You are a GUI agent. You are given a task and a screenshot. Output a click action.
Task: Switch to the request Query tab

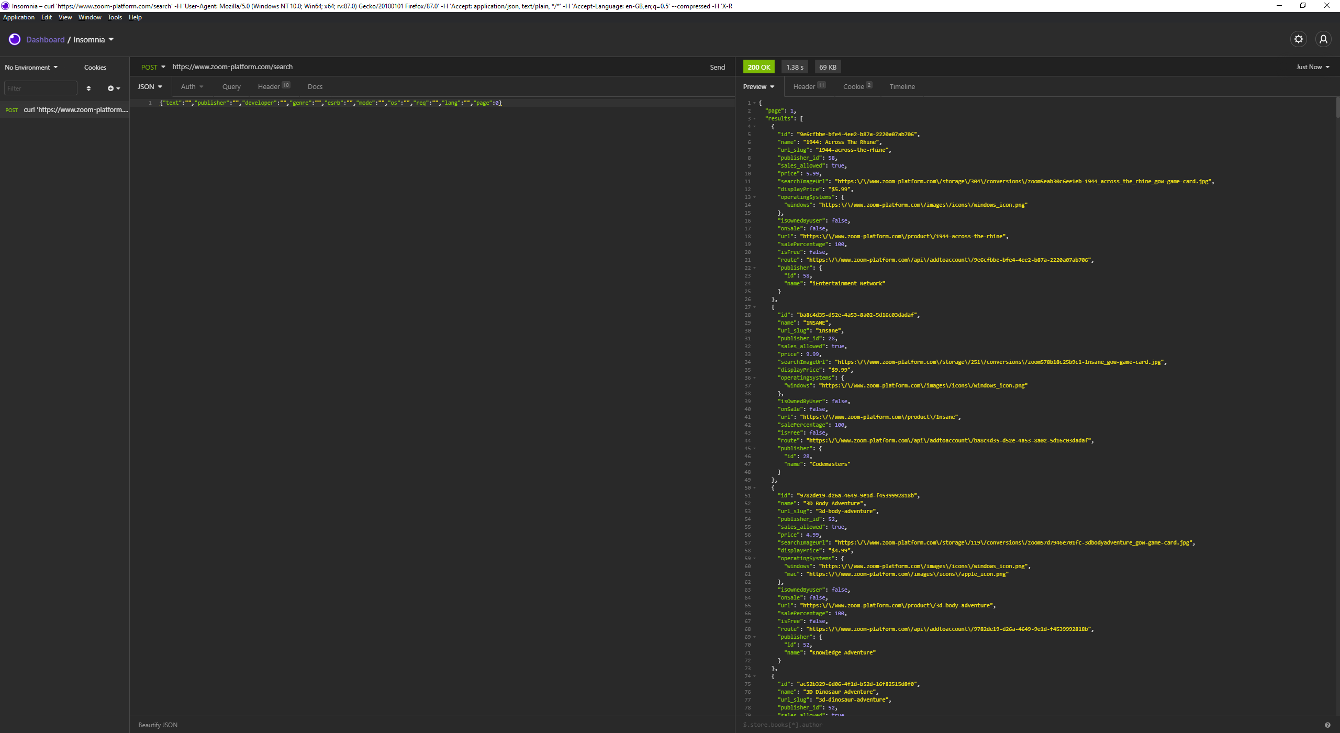click(x=231, y=87)
